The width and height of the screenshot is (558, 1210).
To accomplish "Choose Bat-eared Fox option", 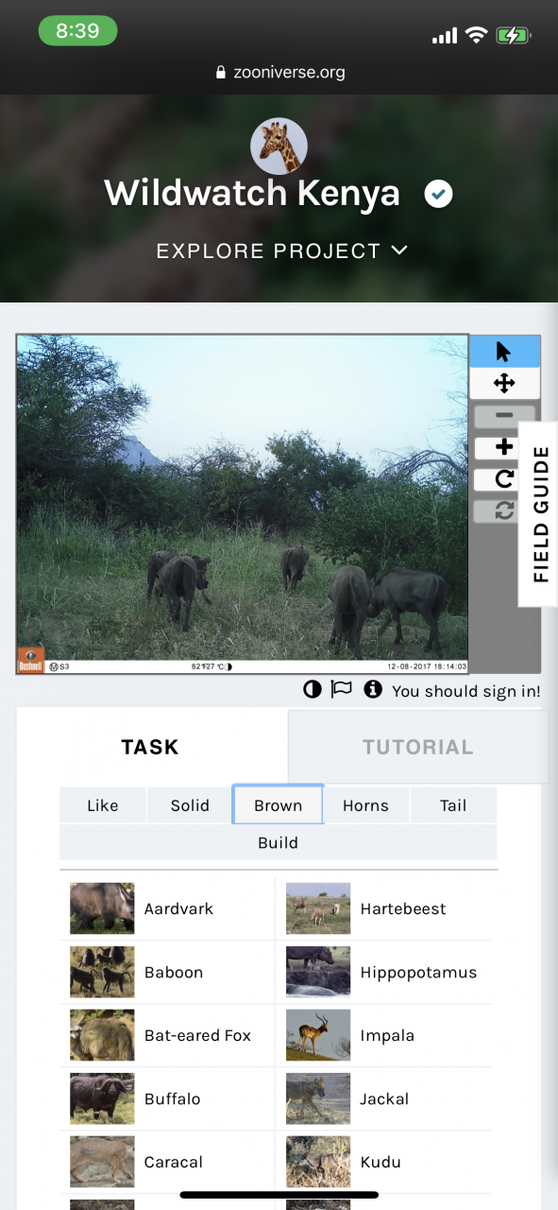I will (168, 1035).
